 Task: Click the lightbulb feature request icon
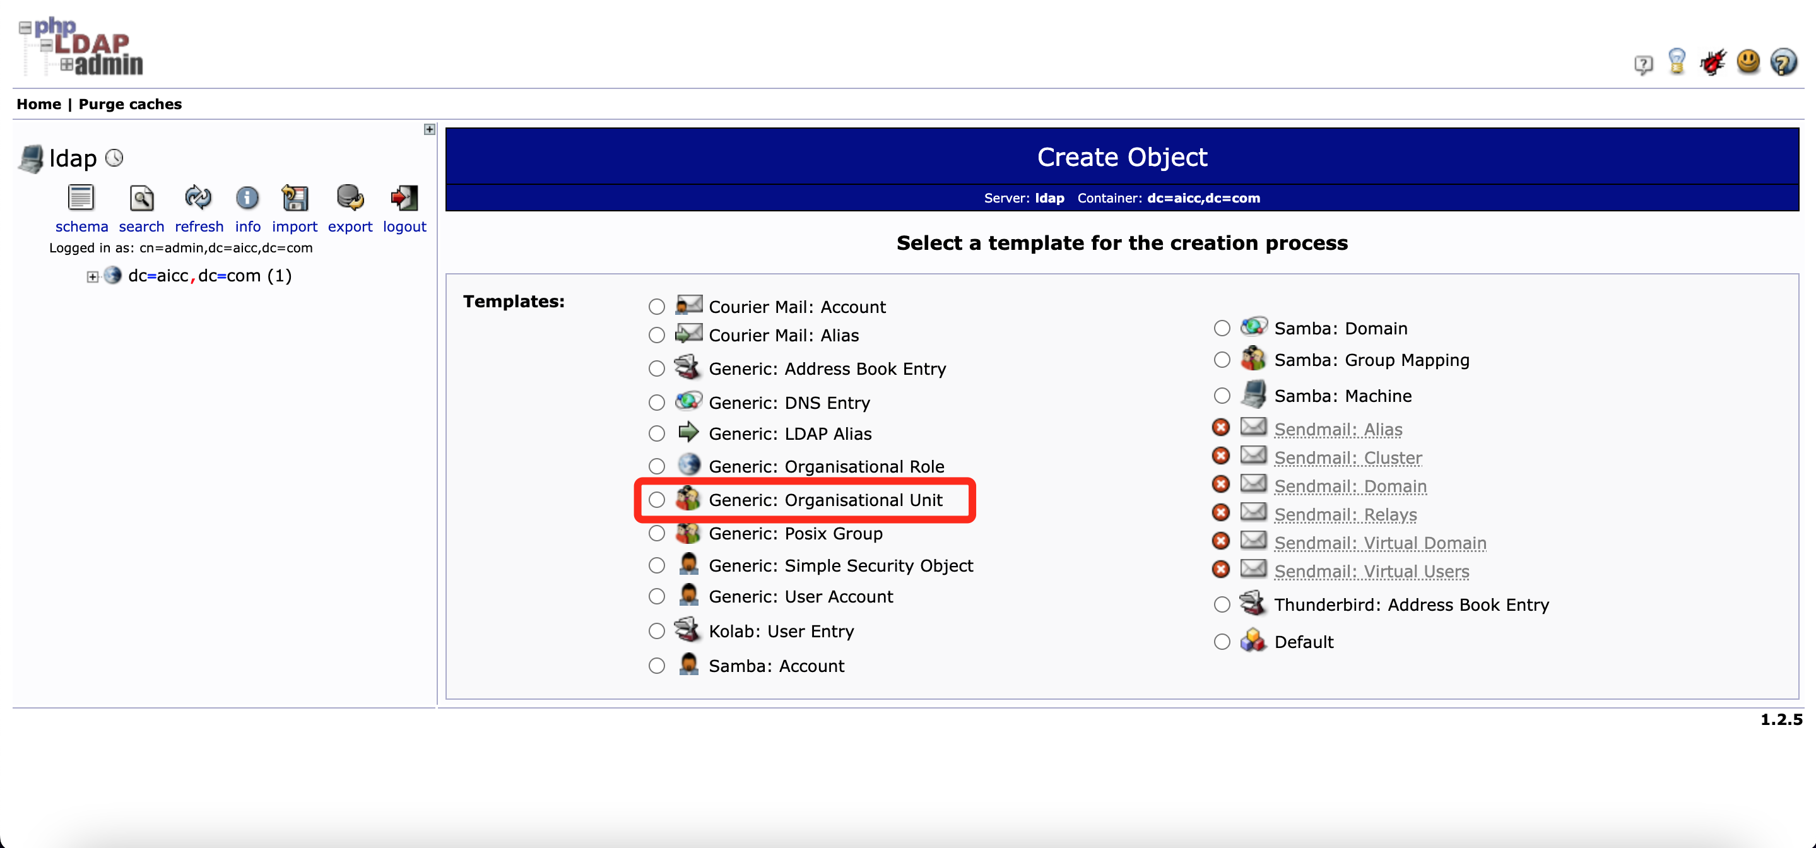1677,62
